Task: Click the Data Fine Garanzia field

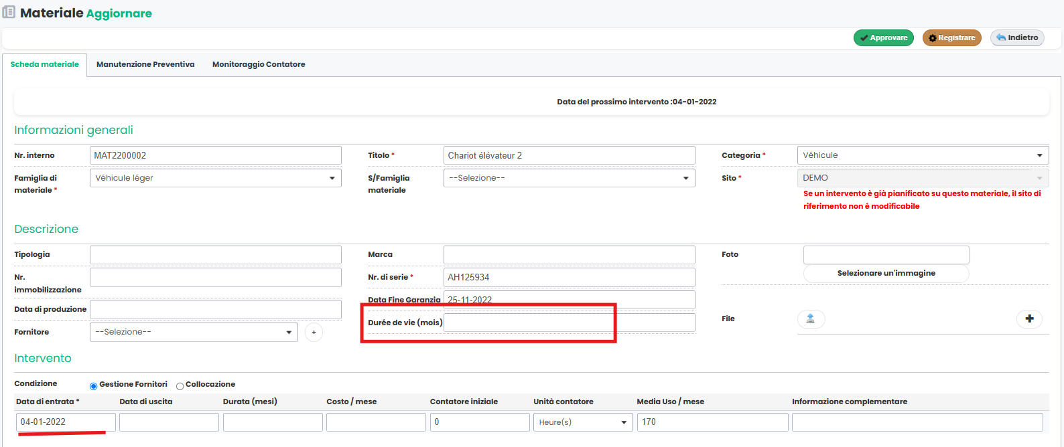Action: (x=569, y=300)
